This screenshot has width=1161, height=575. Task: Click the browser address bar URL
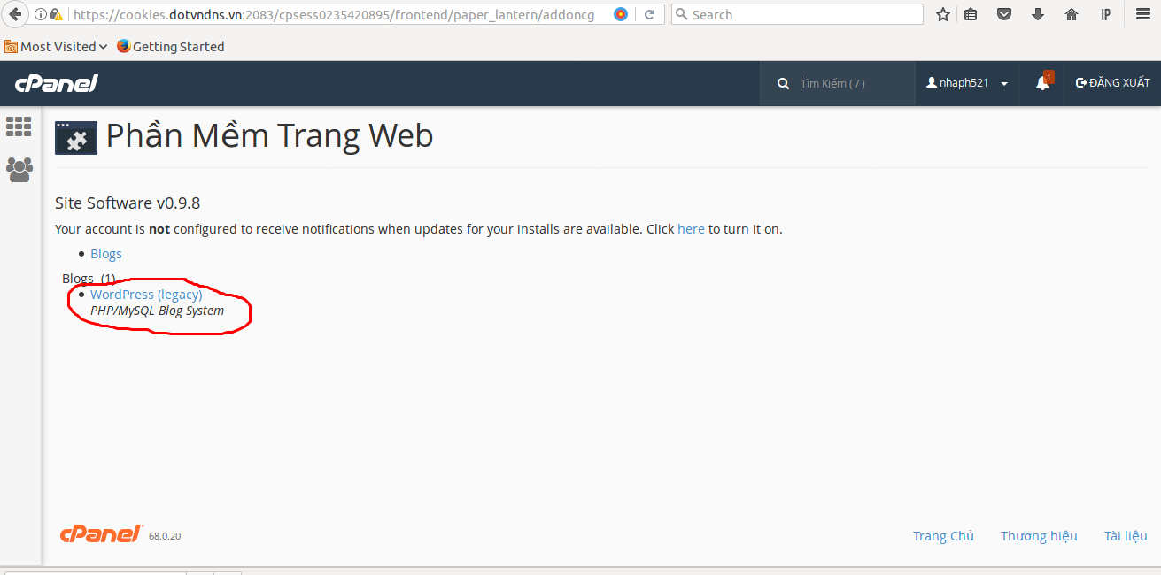(333, 14)
